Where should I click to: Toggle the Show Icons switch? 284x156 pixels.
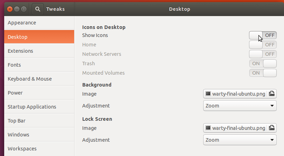pos(263,35)
